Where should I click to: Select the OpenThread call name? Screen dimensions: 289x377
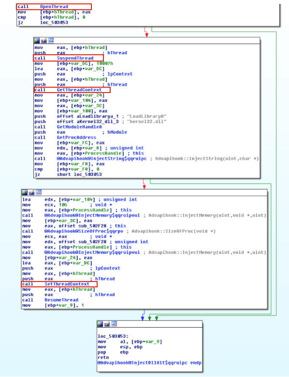point(54,7)
